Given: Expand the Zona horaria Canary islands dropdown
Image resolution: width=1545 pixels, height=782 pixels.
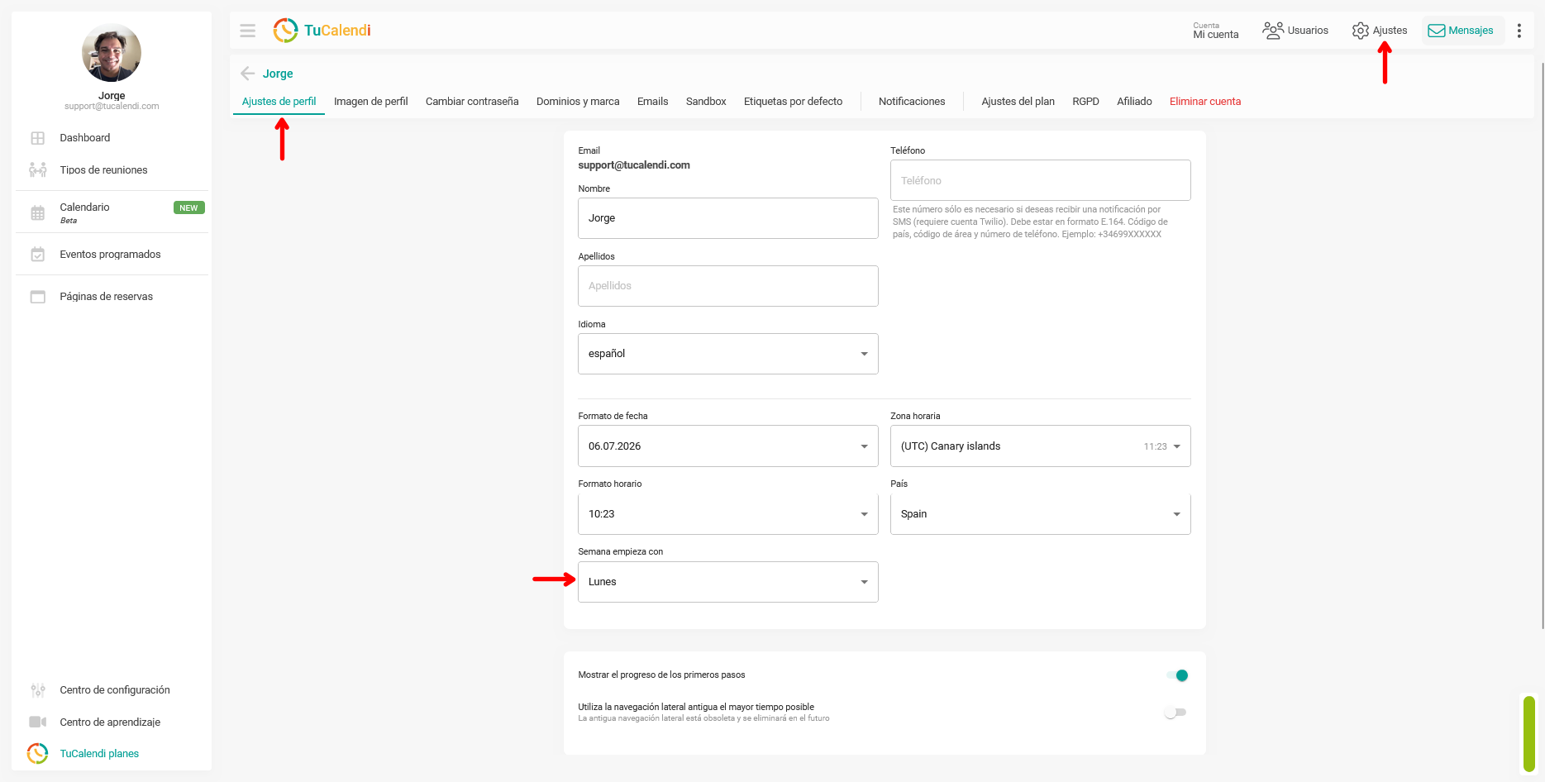Looking at the screenshot, I should click(1040, 446).
